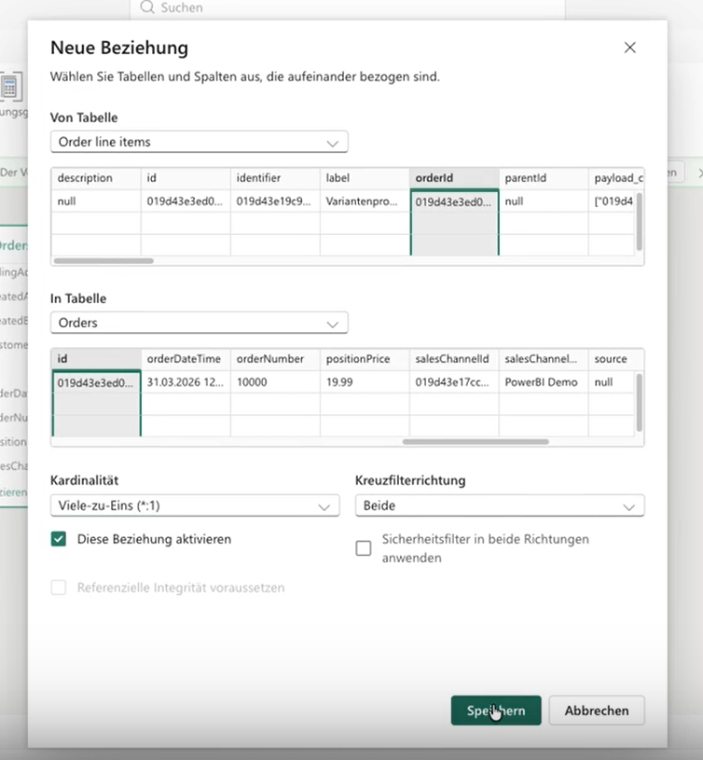Image resolution: width=703 pixels, height=760 pixels.
Task: Uncheck Diese Beziehung aktivieren
Action: (x=59, y=539)
